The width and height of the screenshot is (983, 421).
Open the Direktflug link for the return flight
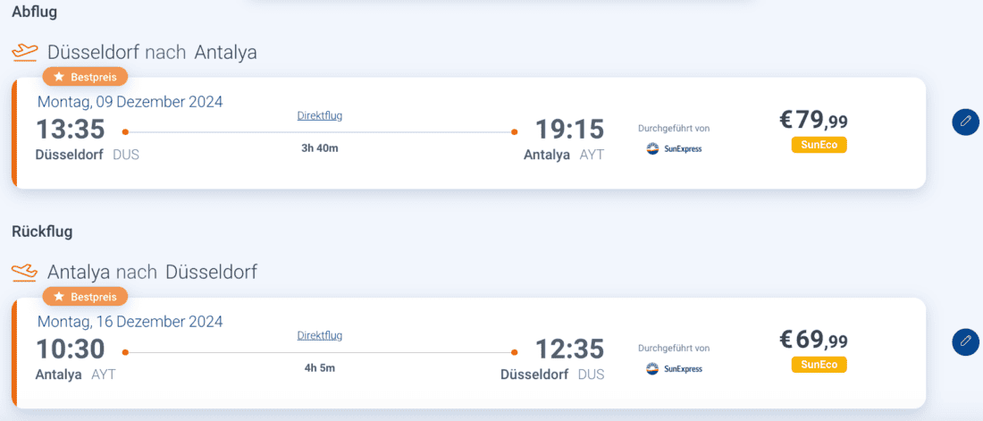pyautogui.click(x=320, y=335)
